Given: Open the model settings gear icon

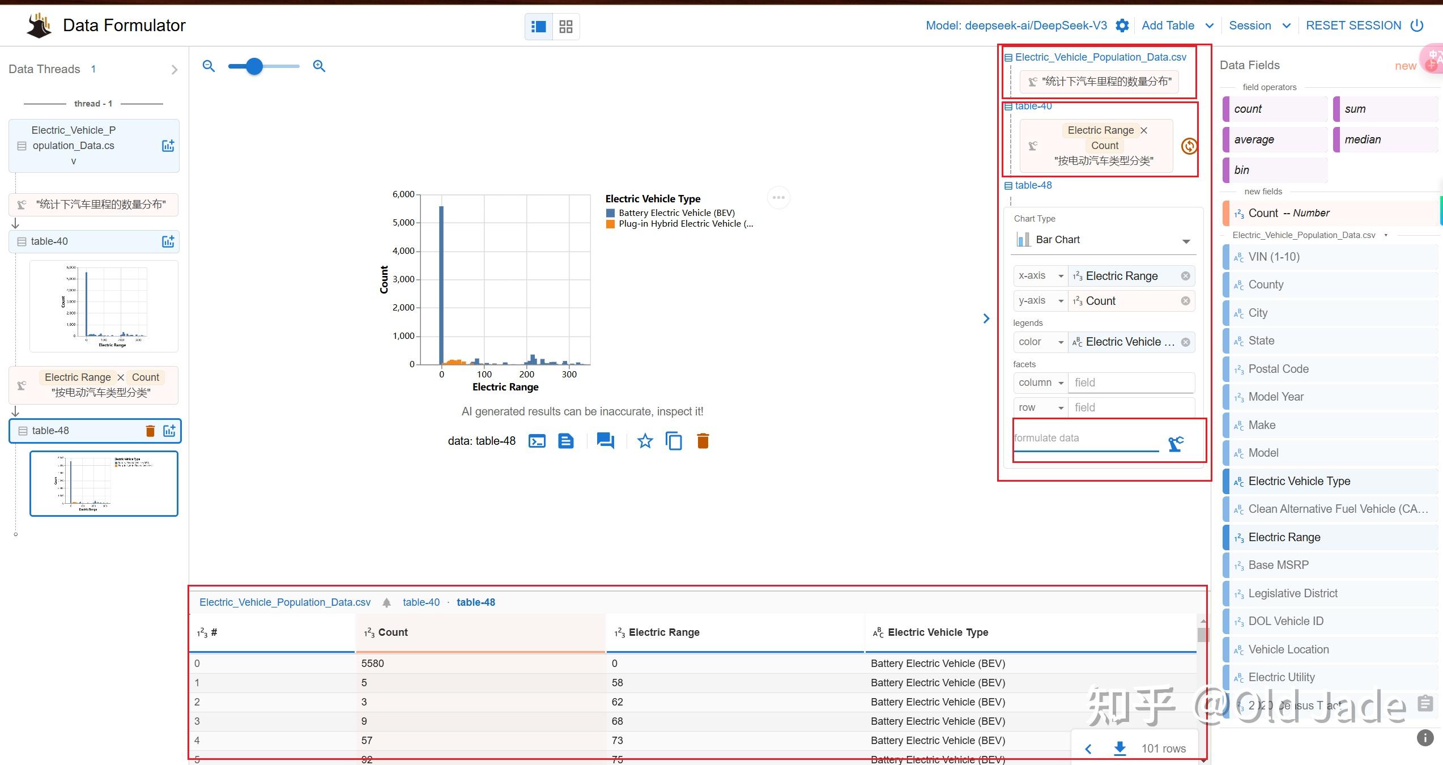Looking at the screenshot, I should pos(1122,25).
